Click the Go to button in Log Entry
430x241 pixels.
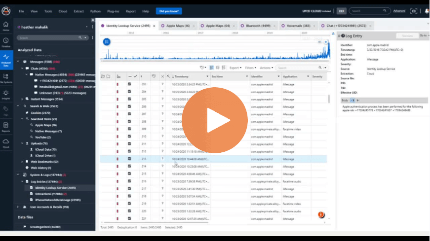(x=424, y=35)
